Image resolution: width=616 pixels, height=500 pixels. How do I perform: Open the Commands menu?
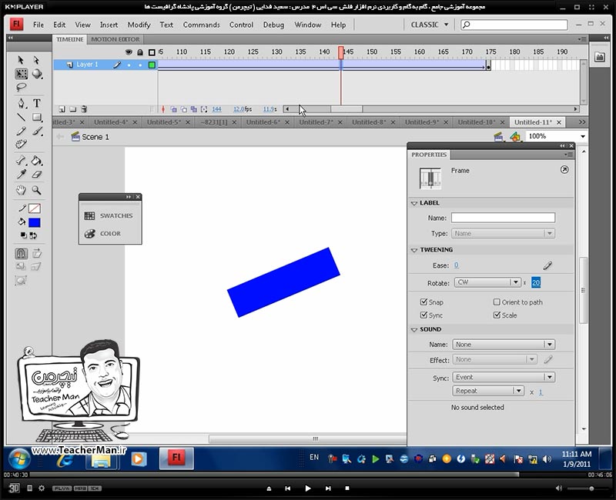pos(202,25)
